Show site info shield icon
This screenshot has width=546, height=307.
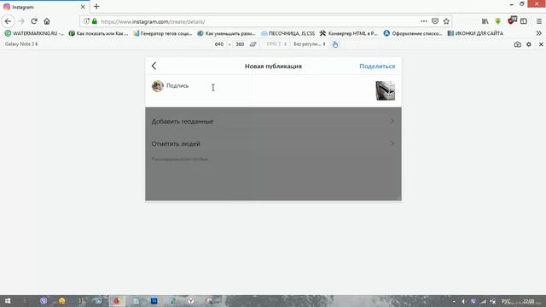point(87,21)
